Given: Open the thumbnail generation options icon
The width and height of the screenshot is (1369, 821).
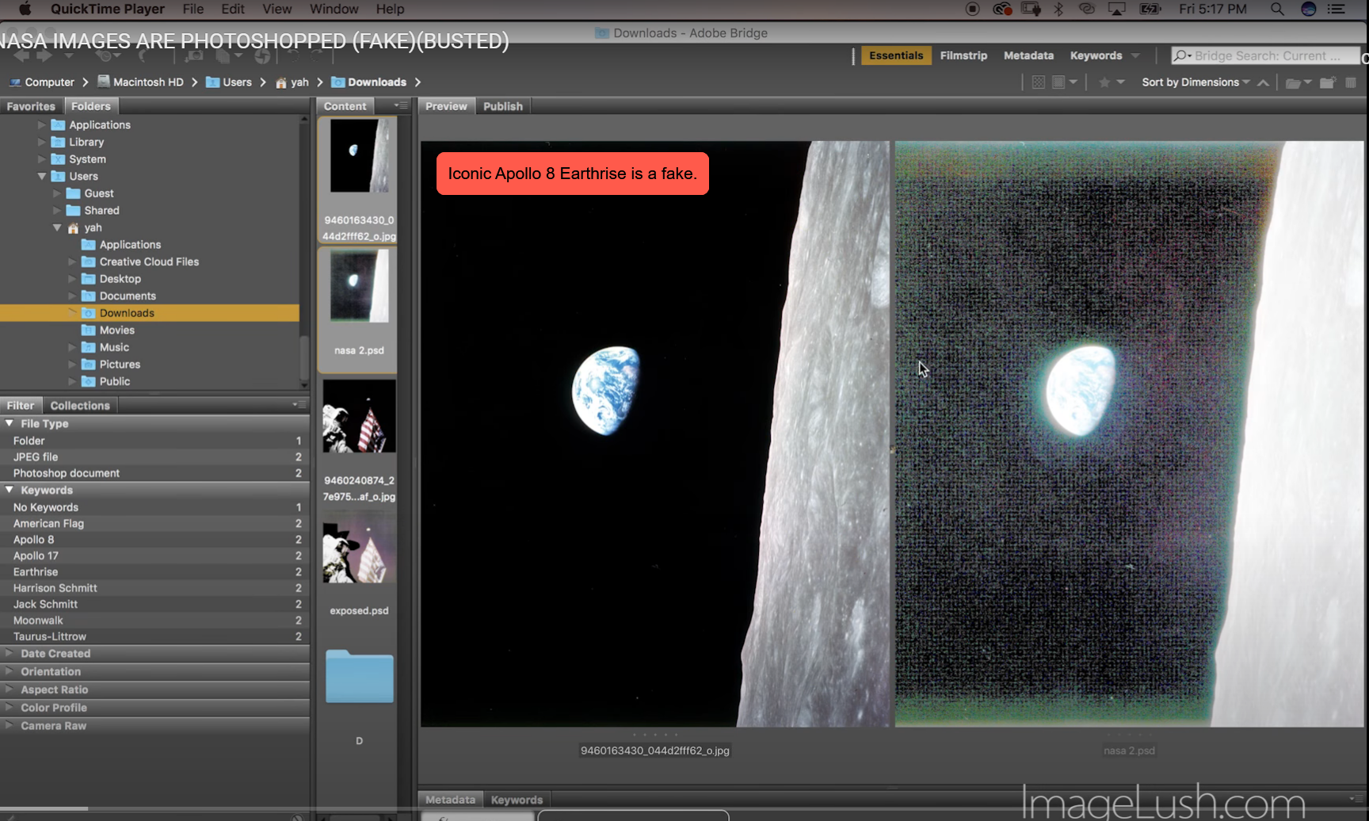Looking at the screenshot, I should [x=1063, y=82].
